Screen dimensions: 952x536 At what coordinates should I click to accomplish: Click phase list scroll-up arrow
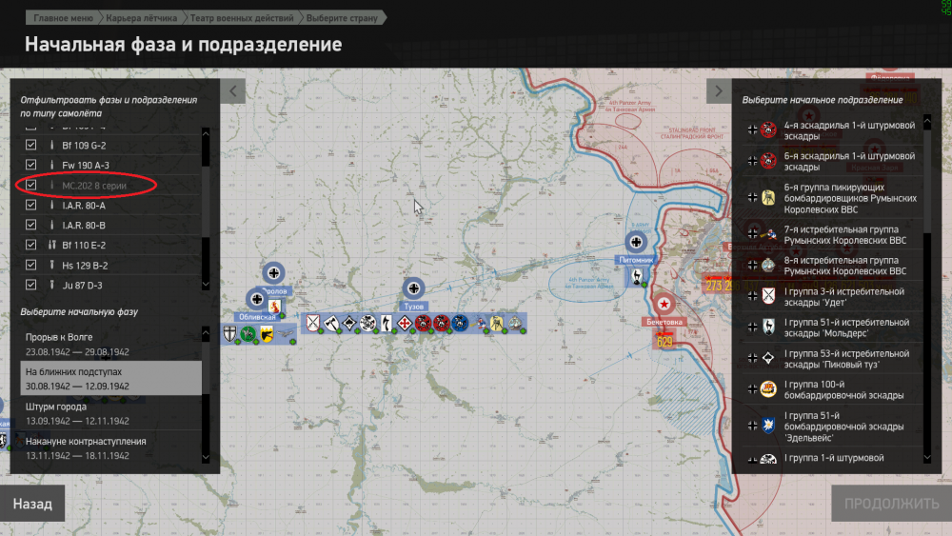(206, 332)
